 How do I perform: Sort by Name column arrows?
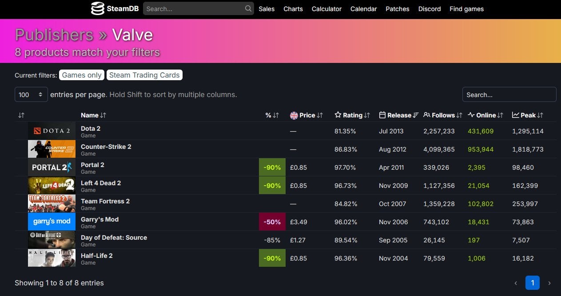pyautogui.click(x=94, y=115)
